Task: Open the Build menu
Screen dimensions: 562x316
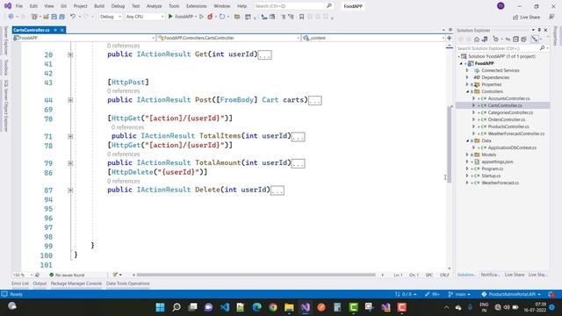Action: pos(99,6)
